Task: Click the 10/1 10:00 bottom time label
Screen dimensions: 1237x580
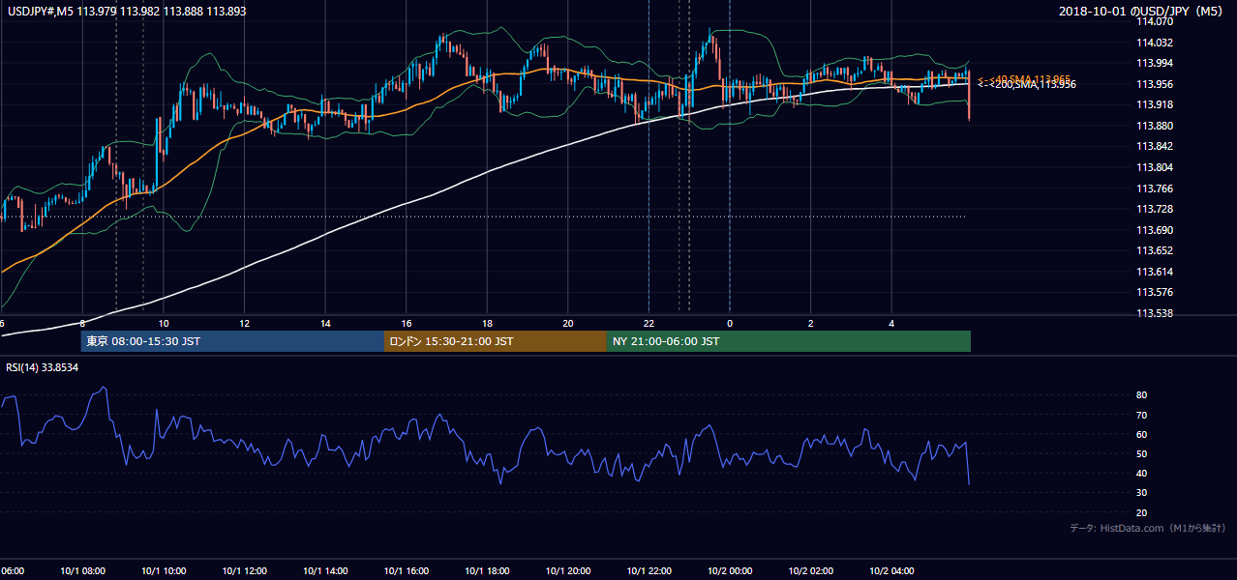Action: click(x=164, y=570)
